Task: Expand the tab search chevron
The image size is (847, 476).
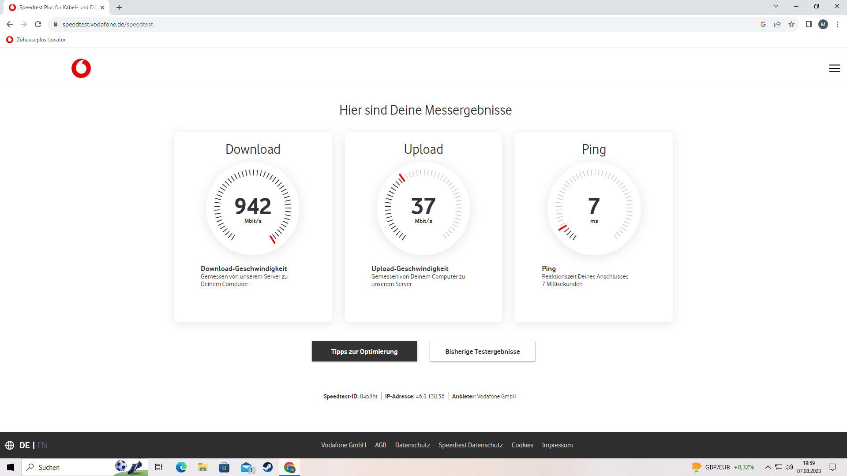Action: point(776,7)
